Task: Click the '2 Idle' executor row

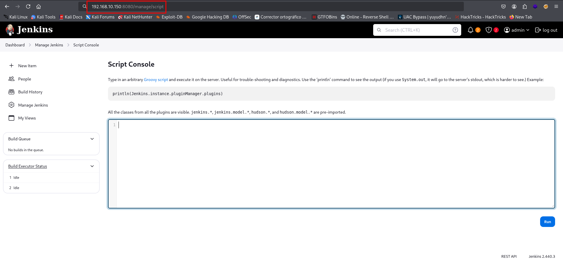Action: (x=51, y=188)
